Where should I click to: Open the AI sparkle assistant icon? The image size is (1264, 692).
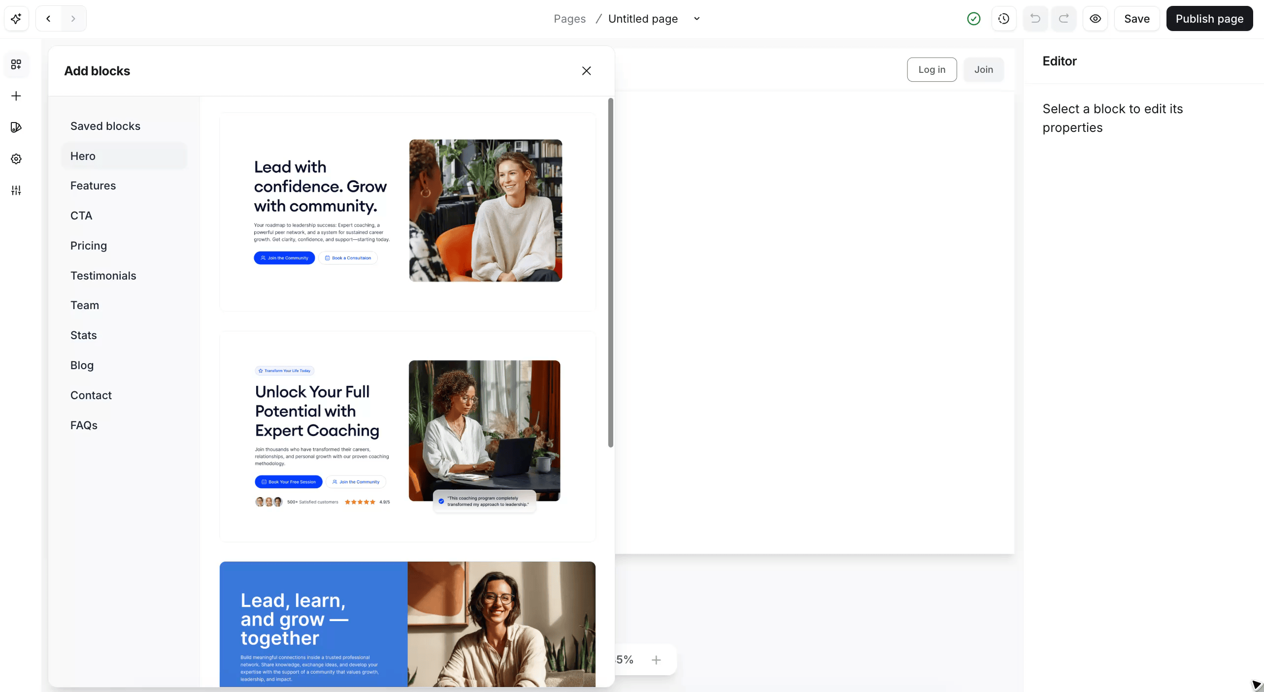click(x=16, y=19)
